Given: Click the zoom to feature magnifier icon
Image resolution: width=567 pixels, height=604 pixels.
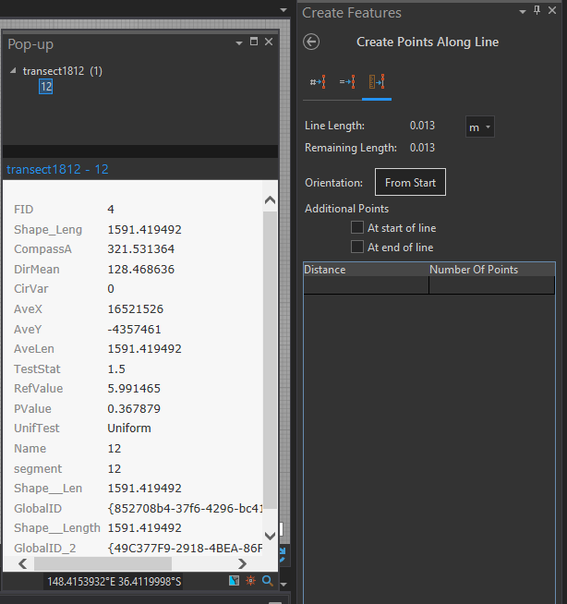Looking at the screenshot, I should tap(267, 580).
